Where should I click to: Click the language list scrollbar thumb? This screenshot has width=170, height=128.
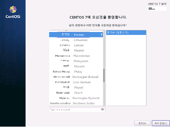(104, 75)
